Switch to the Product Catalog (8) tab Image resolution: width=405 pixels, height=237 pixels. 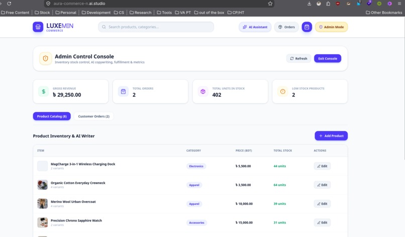[x=52, y=116]
